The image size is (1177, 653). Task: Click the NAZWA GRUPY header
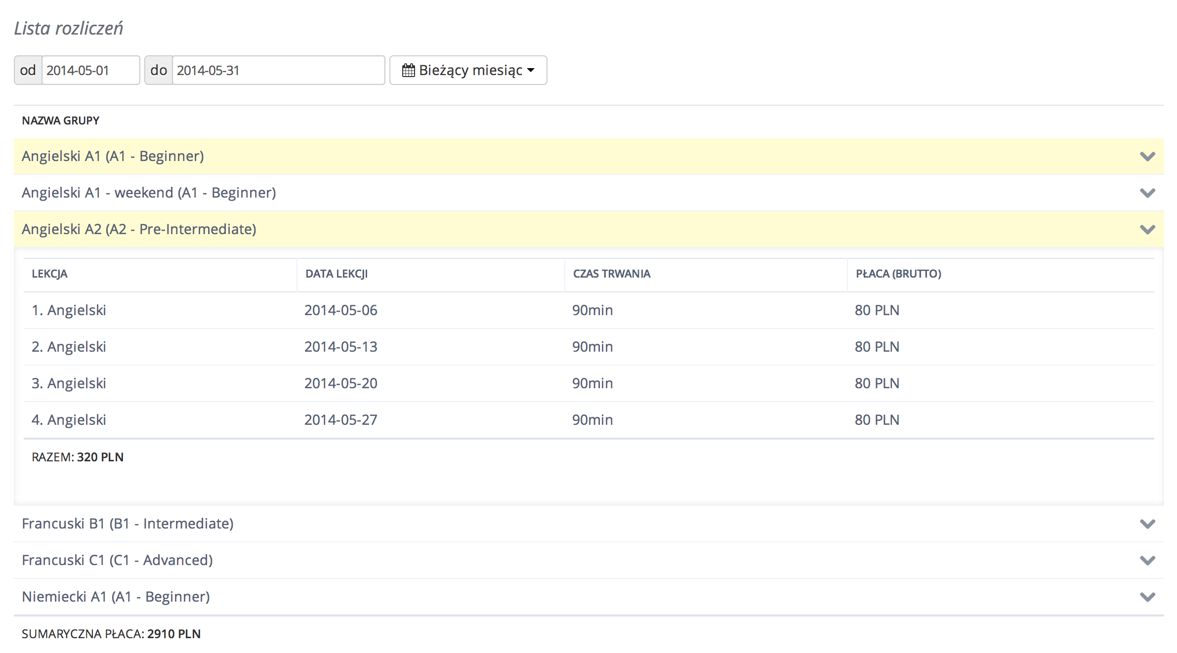coord(60,121)
